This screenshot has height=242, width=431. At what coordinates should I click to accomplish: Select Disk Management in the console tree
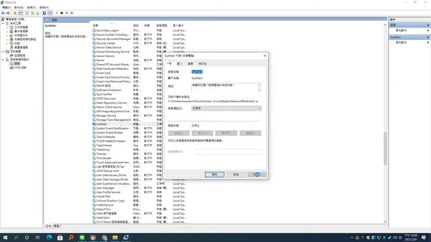coord(17,55)
